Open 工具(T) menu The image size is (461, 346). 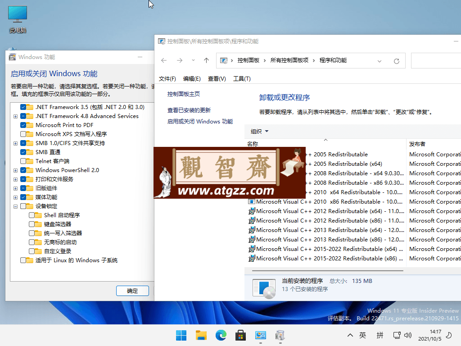[242, 78]
